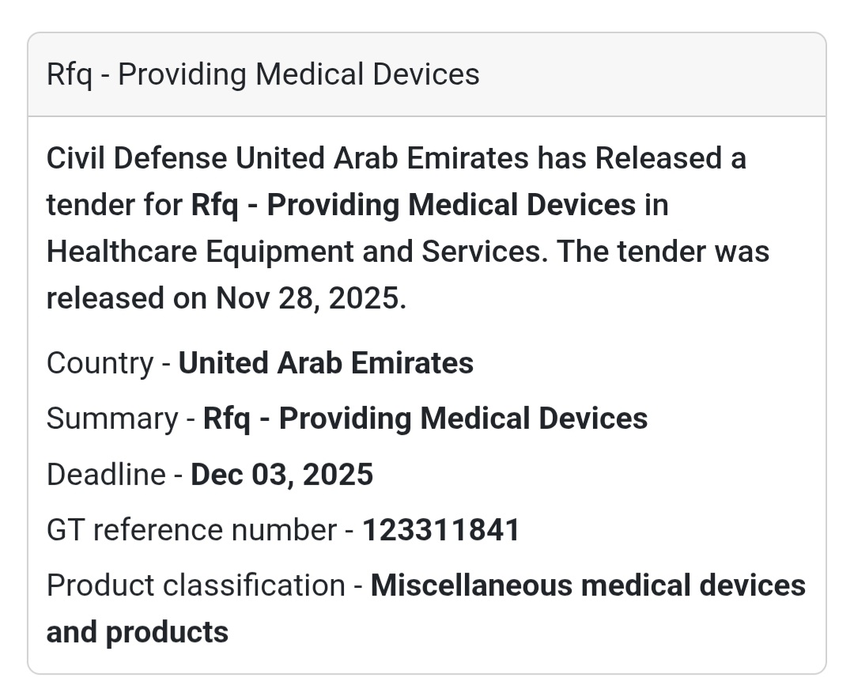Click the bold Summary value text

[425, 418]
